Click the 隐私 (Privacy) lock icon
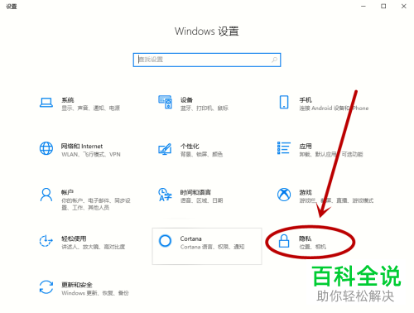414x313 pixels. point(284,241)
